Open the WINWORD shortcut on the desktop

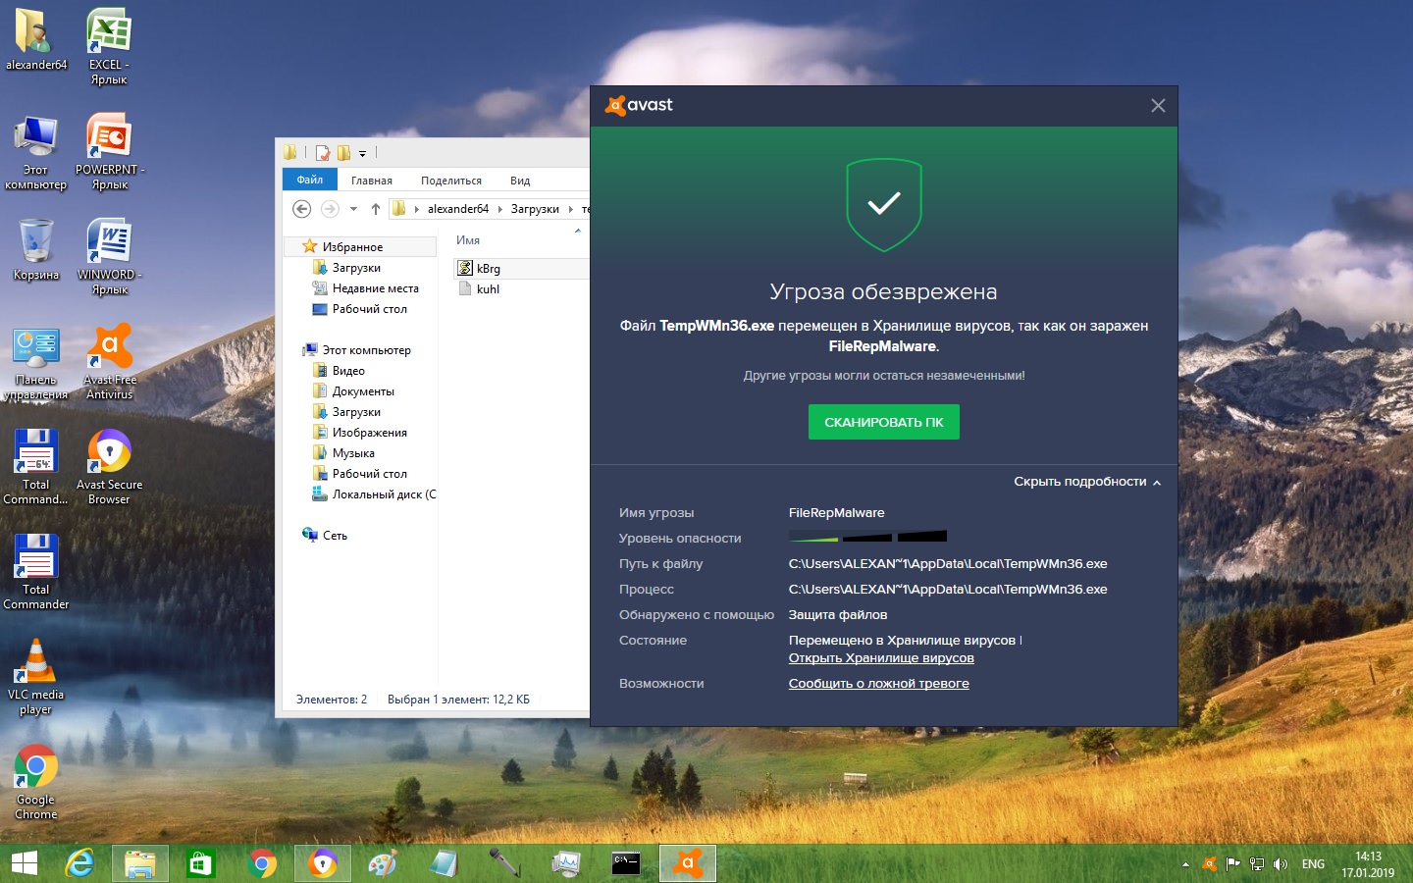point(109,256)
